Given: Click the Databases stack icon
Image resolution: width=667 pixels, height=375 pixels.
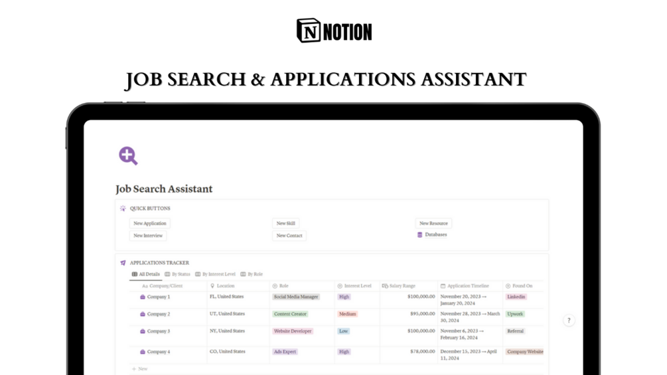Looking at the screenshot, I should 420,235.
